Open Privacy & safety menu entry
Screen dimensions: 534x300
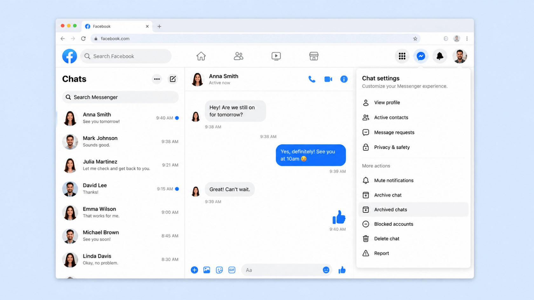pos(413,147)
